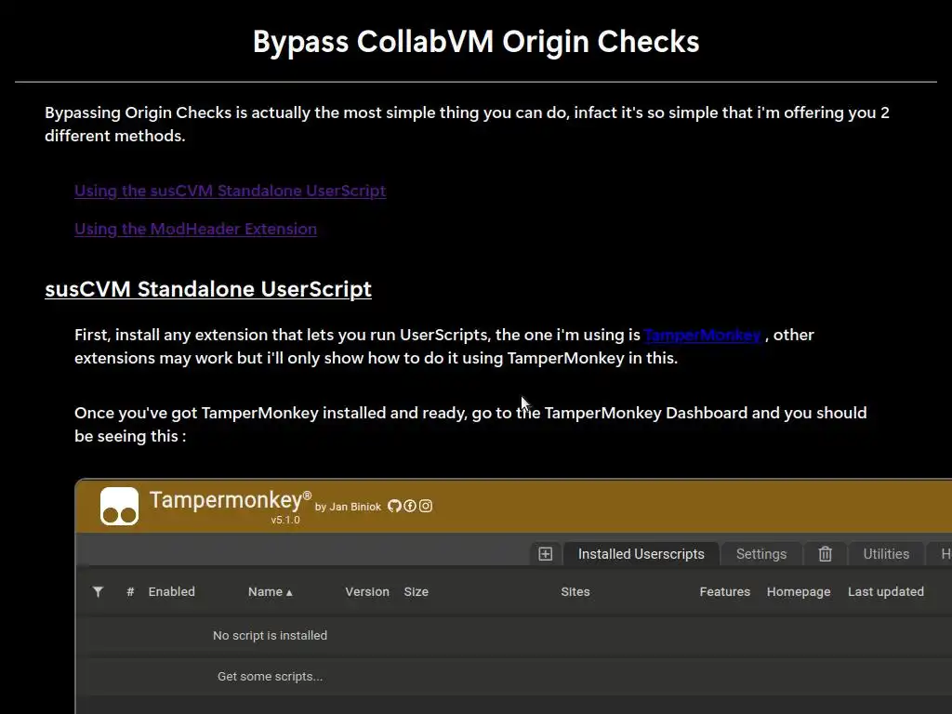
Task: Click the 'by Jan Biniok' text
Action: coord(348,507)
